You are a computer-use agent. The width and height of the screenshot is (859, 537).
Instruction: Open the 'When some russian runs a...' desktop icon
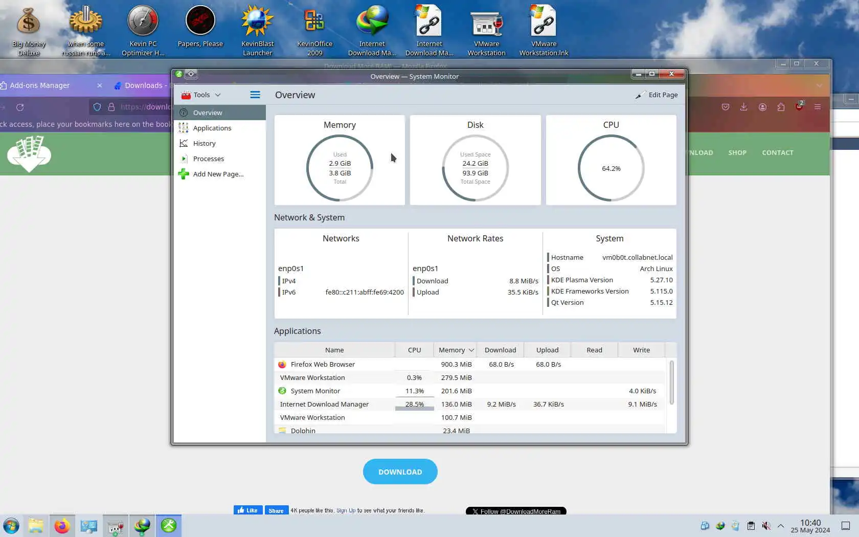86,31
